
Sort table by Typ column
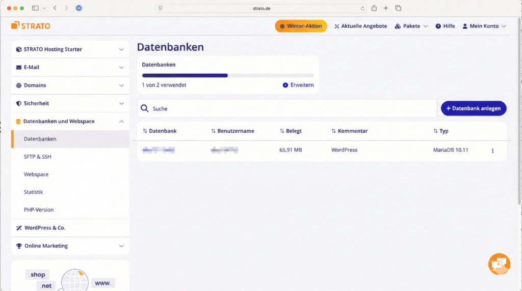pyautogui.click(x=441, y=131)
